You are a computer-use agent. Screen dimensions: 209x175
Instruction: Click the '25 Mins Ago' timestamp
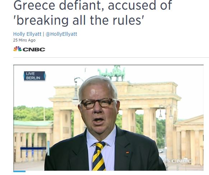click(24, 40)
